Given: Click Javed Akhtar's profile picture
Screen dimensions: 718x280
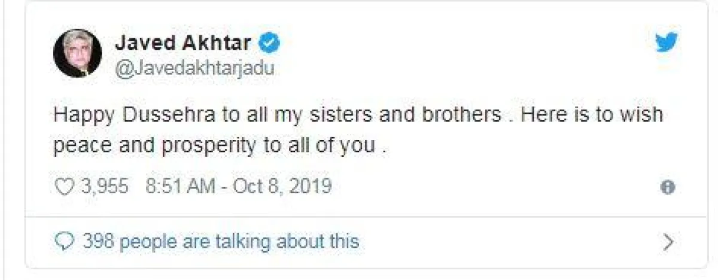Looking at the screenshot, I should (x=77, y=53).
